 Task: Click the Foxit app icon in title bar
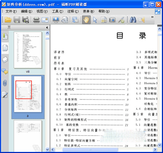tap(4, 4)
